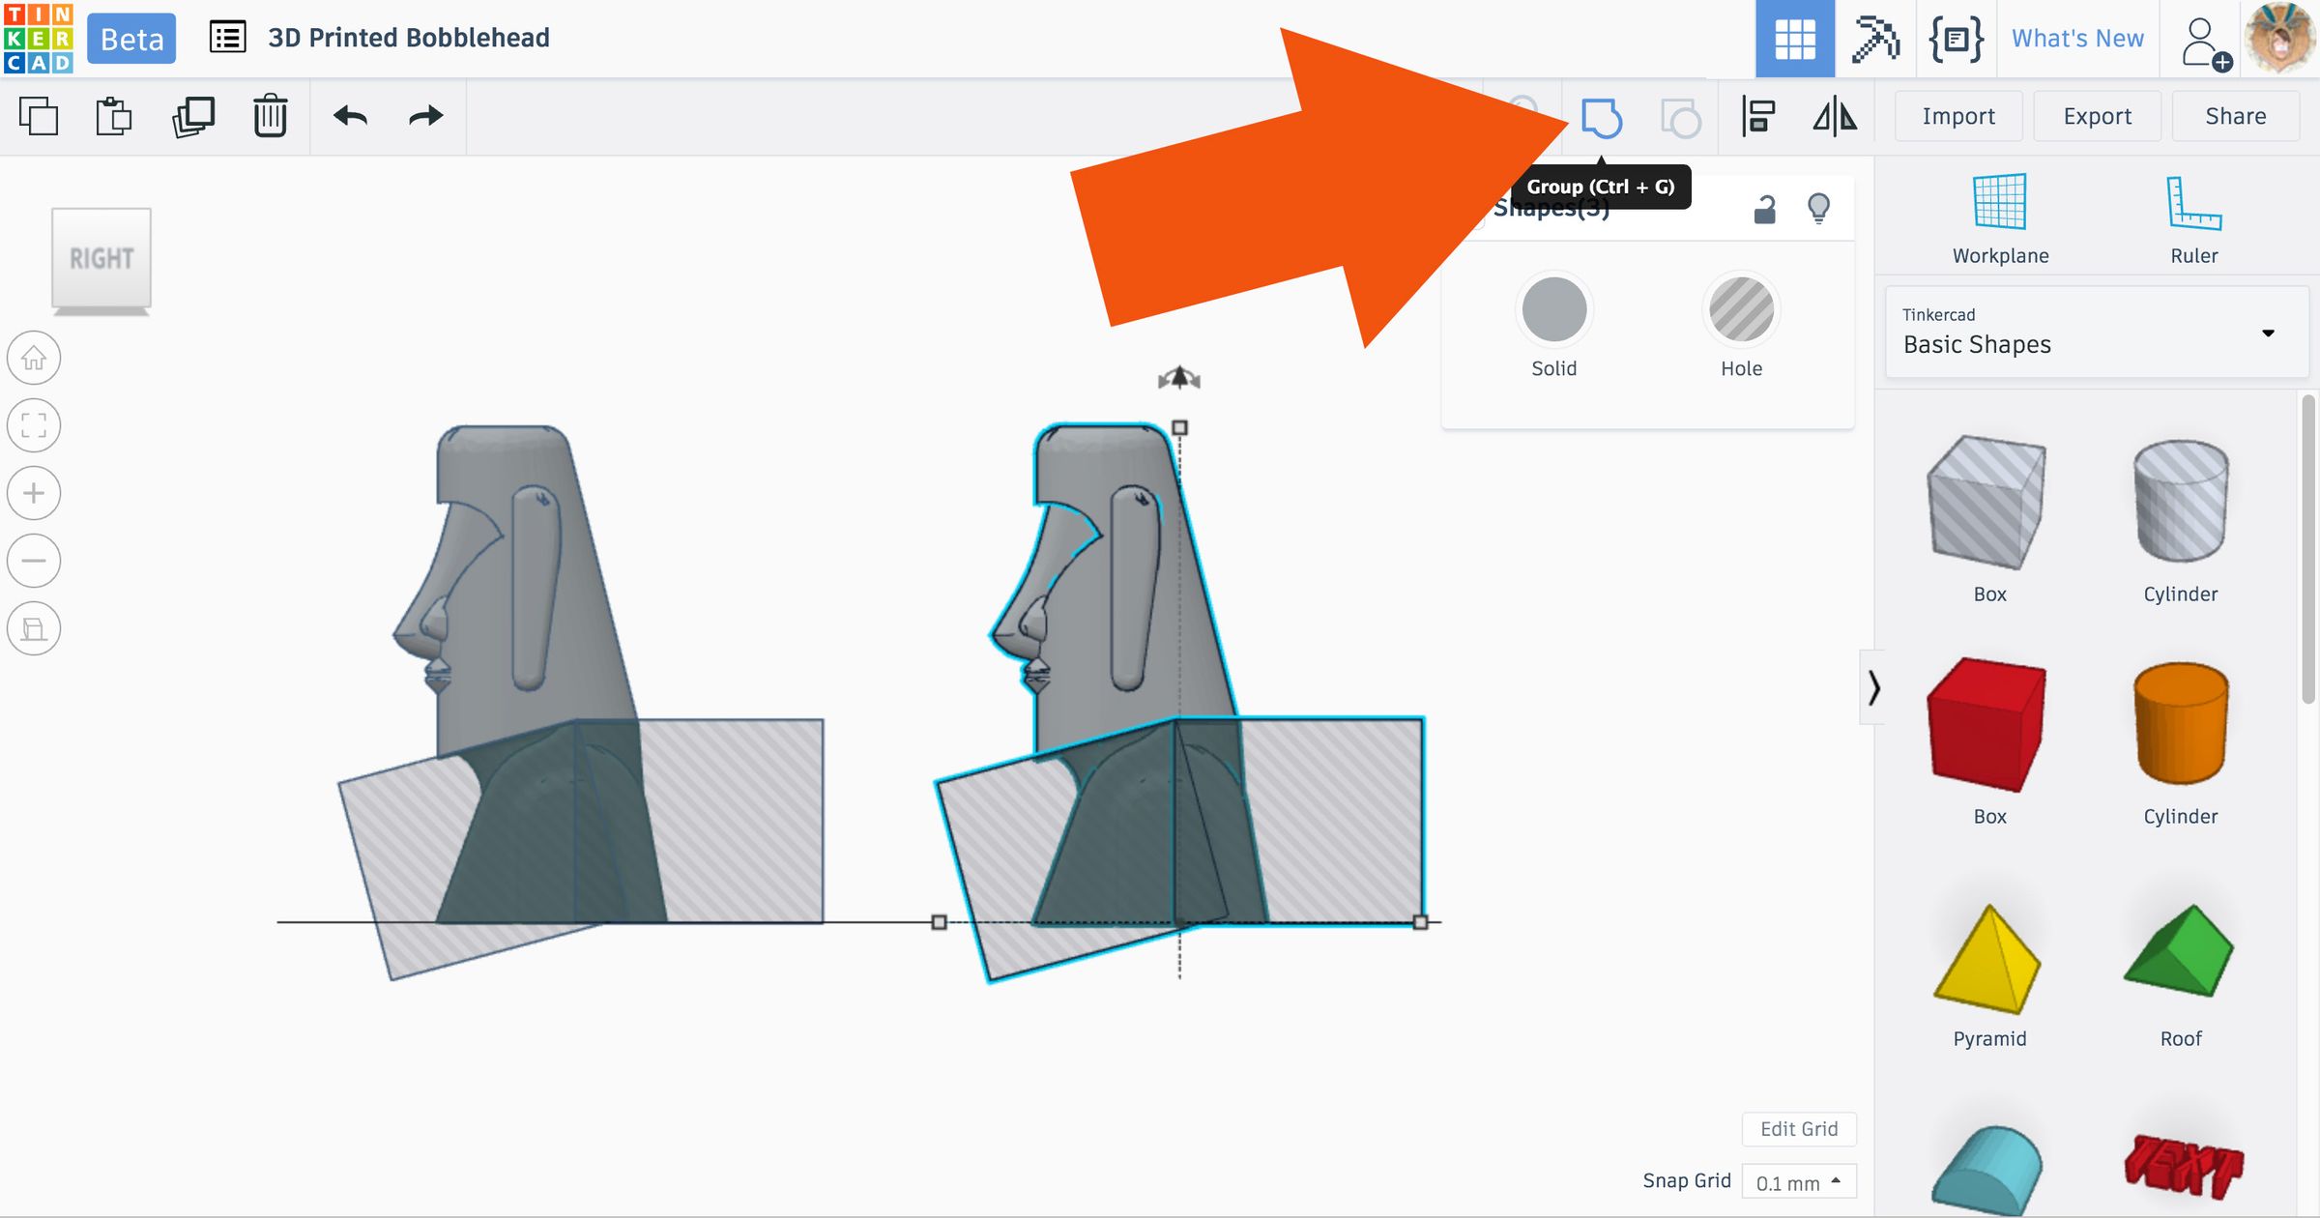Click the RIGHT face of view cube
Image resolution: width=2320 pixels, height=1218 pixels.
coord(101,258)
